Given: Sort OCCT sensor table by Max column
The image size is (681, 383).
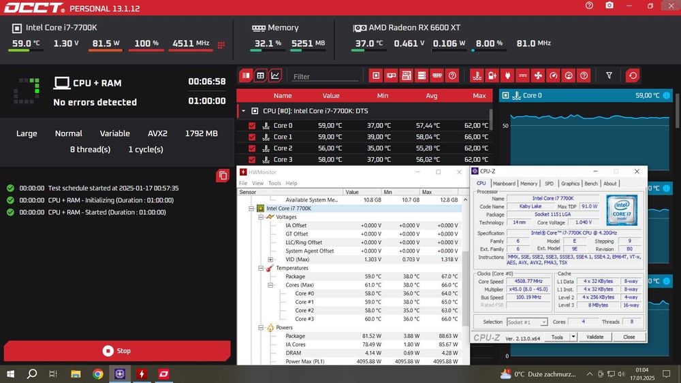Looking at the screenshot, I should pos(479,95).
